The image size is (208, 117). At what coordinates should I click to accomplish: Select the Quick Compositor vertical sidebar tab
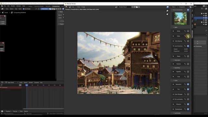(192, 34)
